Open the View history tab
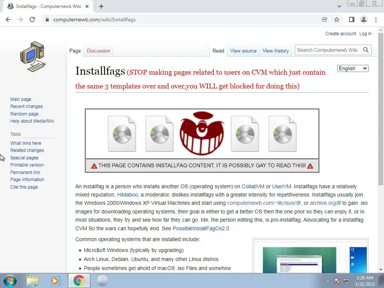This screenshot has width=384, height=288. point(276,51)
